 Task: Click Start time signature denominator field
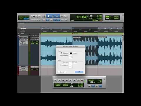click(x=71, y=58)
